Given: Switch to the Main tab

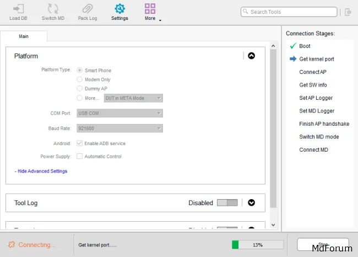Looking at the screenshot, I should coord(24,36).
